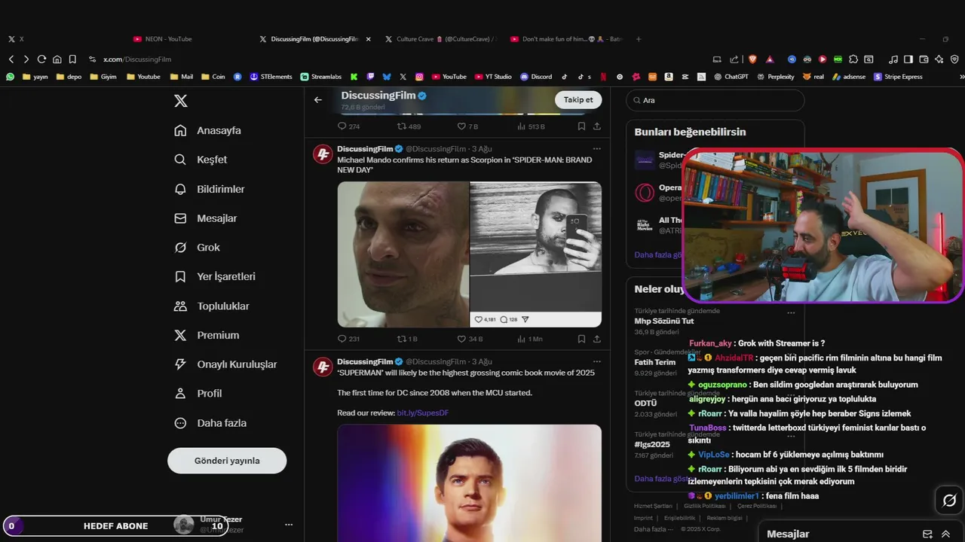Open Profil page
Screen dimensions: 965x542
[198, 393]
